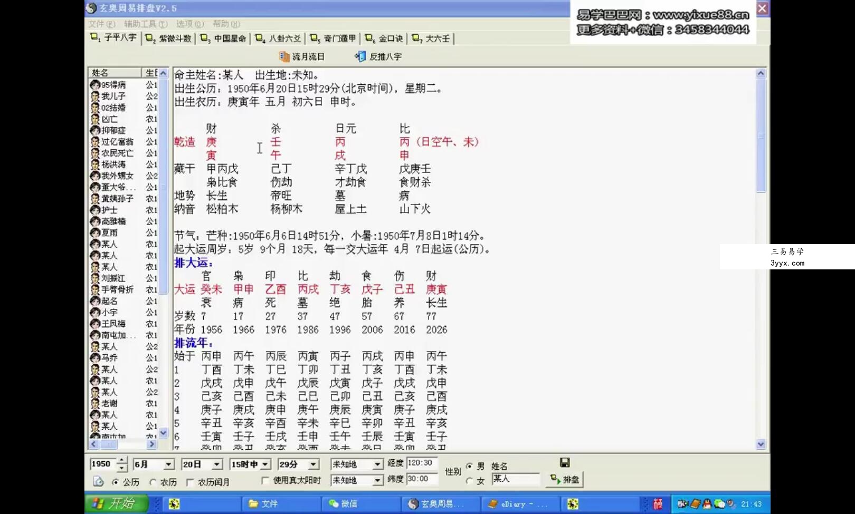Select the 子平八字 tab
Image resolution: width=855 pixels, height=514 pixels.
[x=114, y=38]
